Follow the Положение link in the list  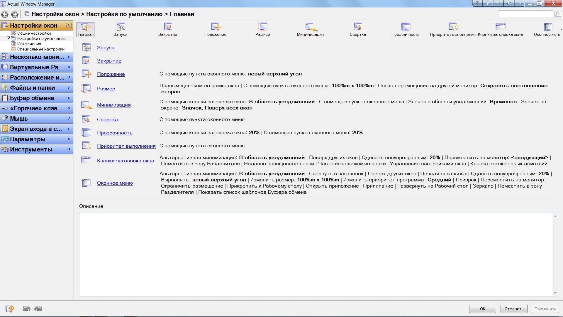tap(111, 74)
